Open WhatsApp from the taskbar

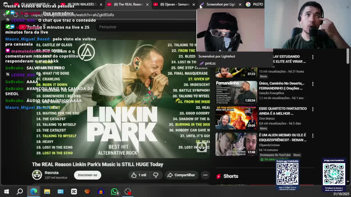115,192
